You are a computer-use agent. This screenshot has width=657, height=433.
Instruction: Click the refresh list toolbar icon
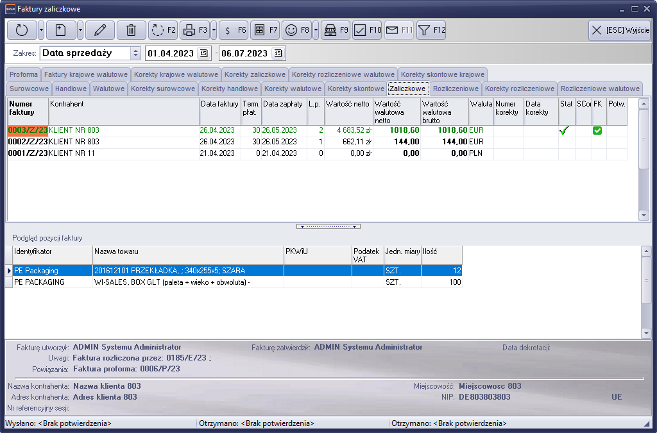[22, 30]
